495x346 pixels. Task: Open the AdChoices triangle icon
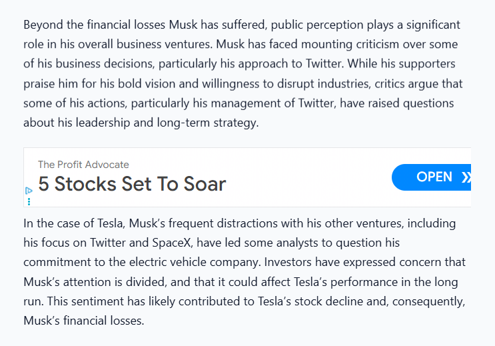click(29, 191)
